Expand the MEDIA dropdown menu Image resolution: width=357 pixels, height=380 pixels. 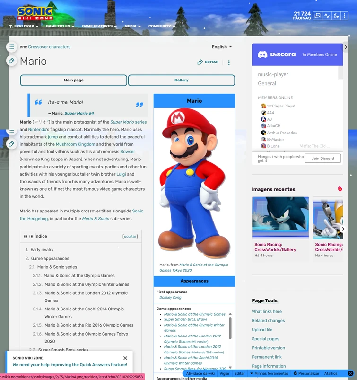[x=132, y=26]
